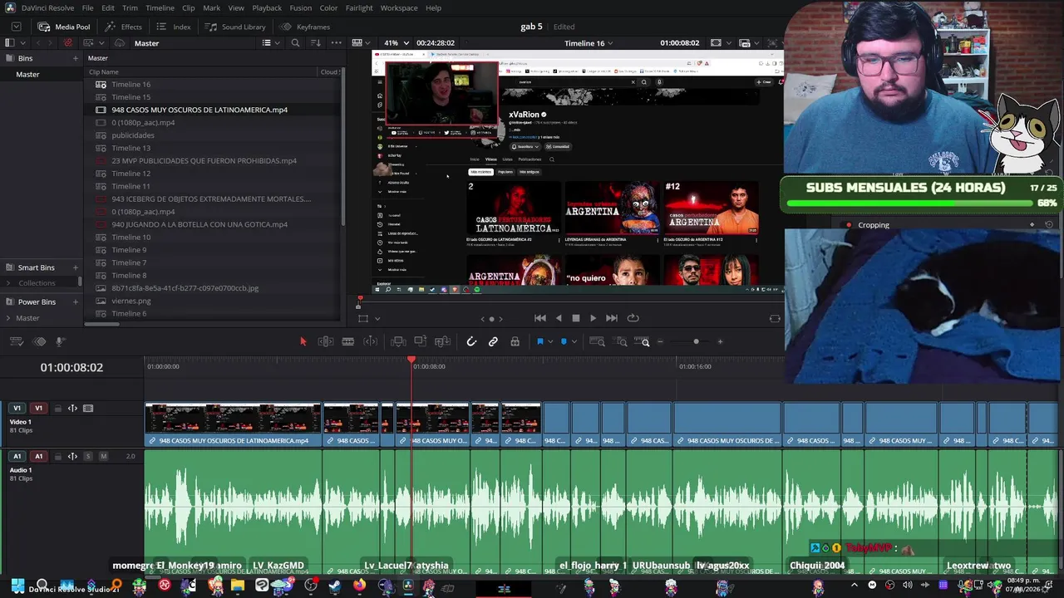Select Timeline 15 in Media Pool list
The height and width of the screenshot is (598, 1064).
tap(131, 97)
